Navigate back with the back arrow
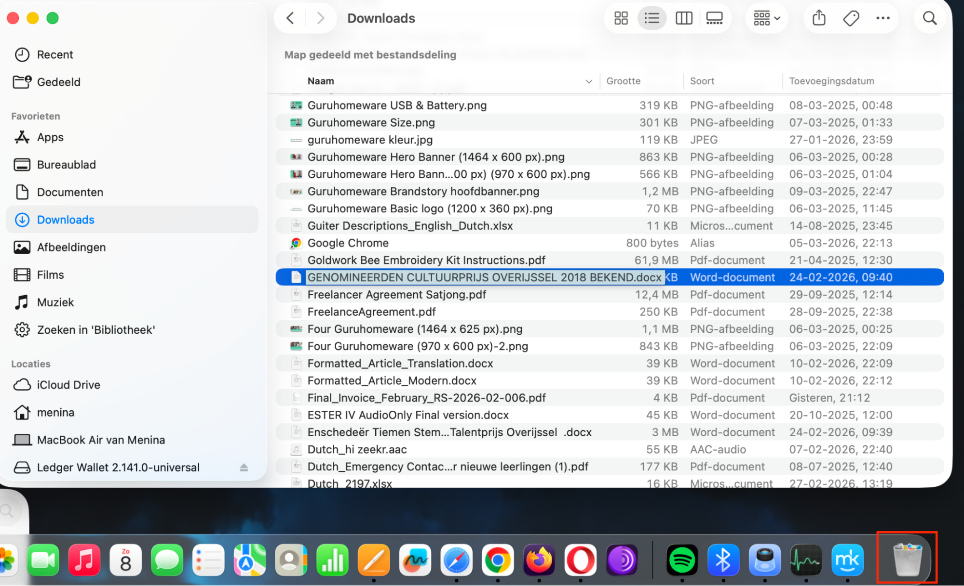Image resolution: width=964 pixels, height=586 pixels. [290, 18]
